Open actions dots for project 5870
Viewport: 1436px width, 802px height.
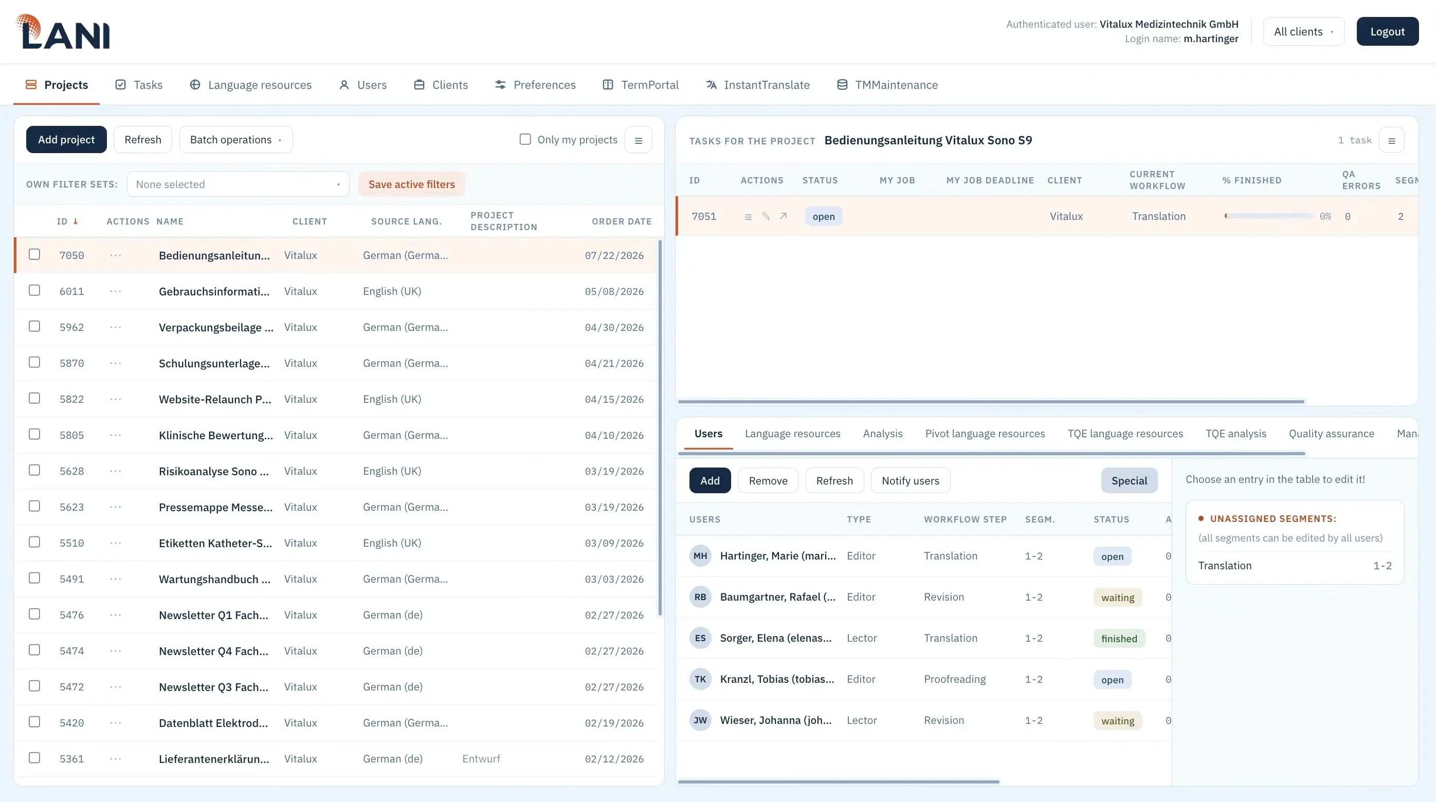point(115,363)
